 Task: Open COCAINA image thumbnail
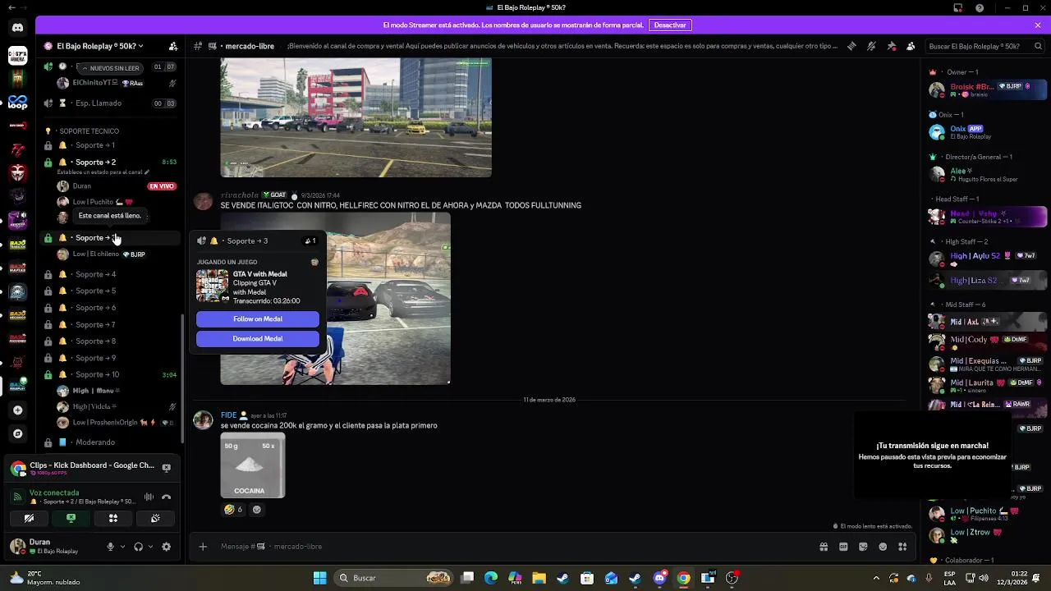tap(253, 465)
